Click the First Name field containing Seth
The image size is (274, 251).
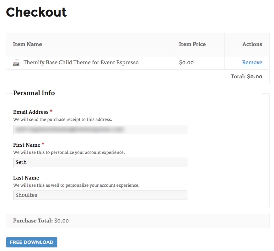coord(100,162)
